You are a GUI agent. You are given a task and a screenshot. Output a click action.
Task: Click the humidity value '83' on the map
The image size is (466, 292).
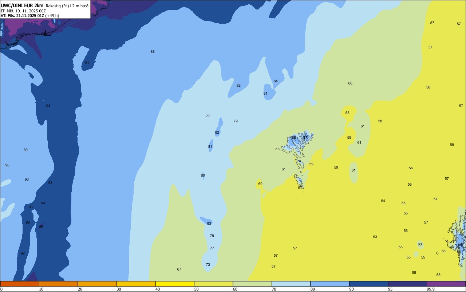tap(209, 224)
